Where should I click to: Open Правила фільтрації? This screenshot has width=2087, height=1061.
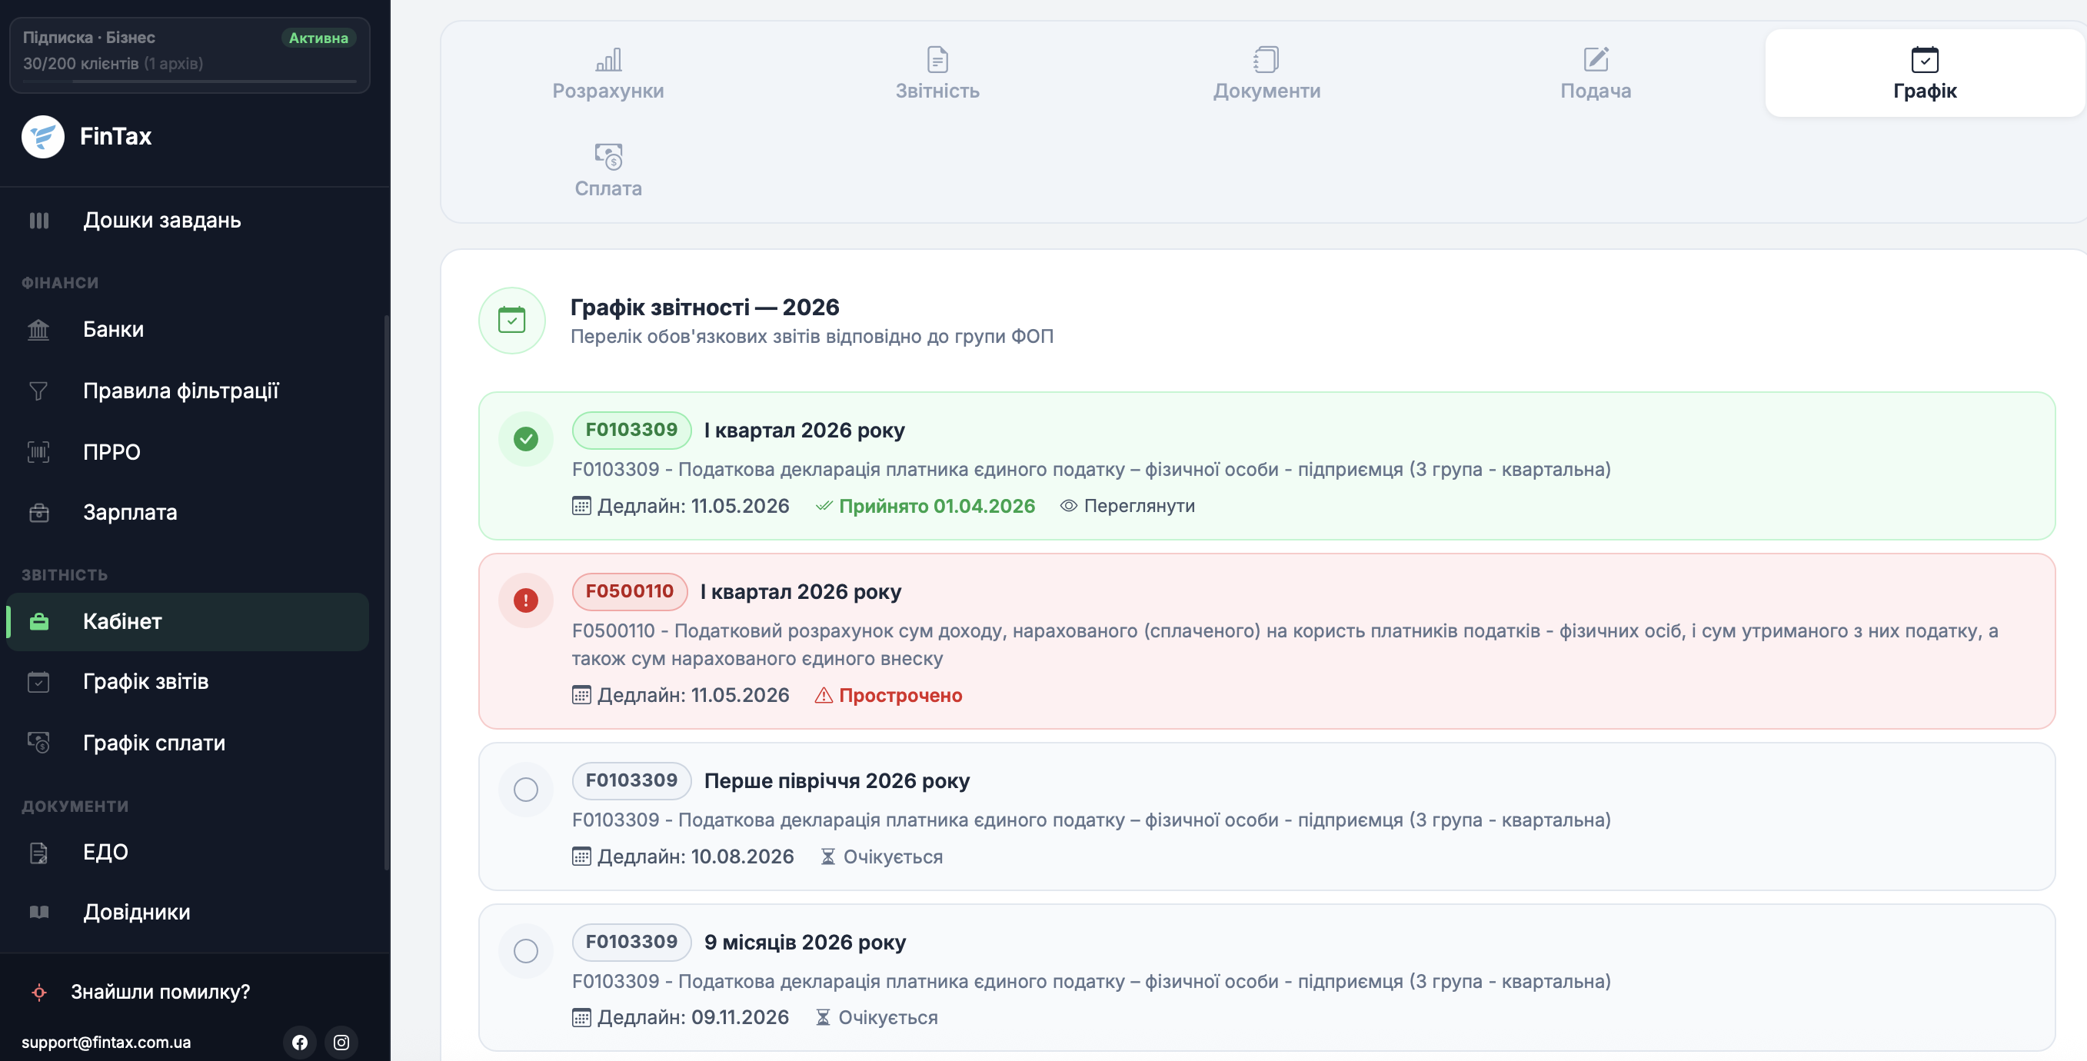(188, 391)
